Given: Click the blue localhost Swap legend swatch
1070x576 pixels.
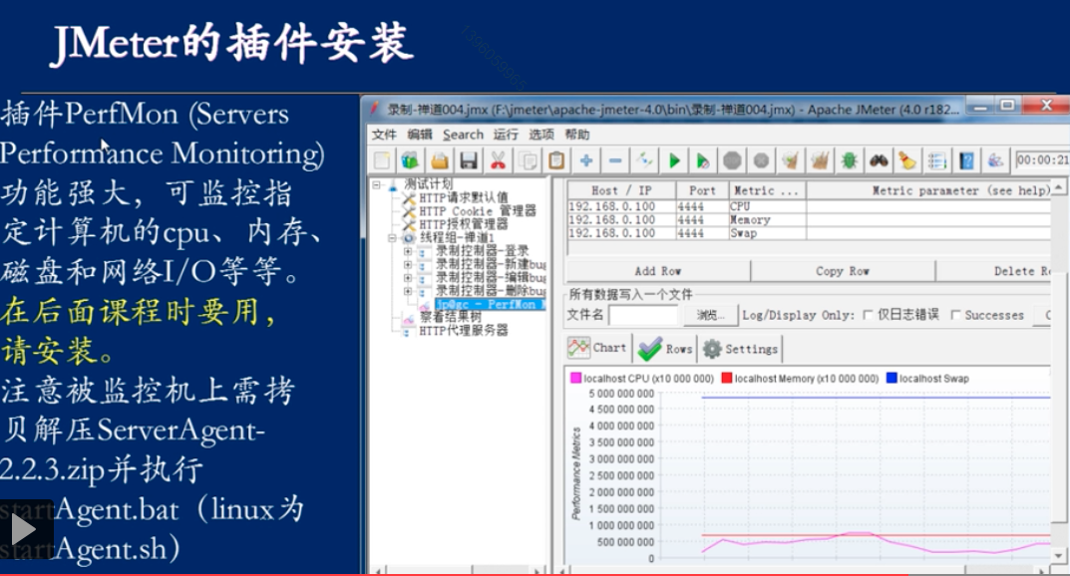Looking at the screenshot, I should point(892,378).
